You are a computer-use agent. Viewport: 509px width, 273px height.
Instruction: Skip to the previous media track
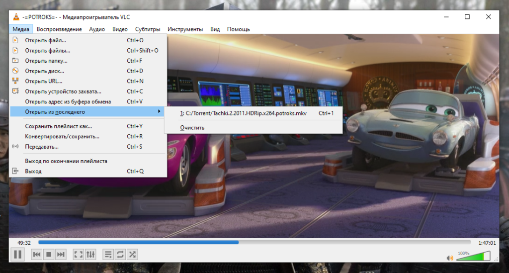coord(37,255)
